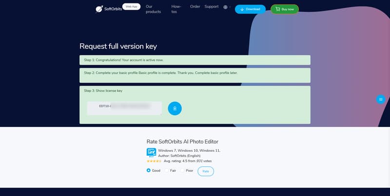Click the Rate SoftOrbits AI Photo Editor heading
Viewport: 390px width, 196px height.
(182, 142)
